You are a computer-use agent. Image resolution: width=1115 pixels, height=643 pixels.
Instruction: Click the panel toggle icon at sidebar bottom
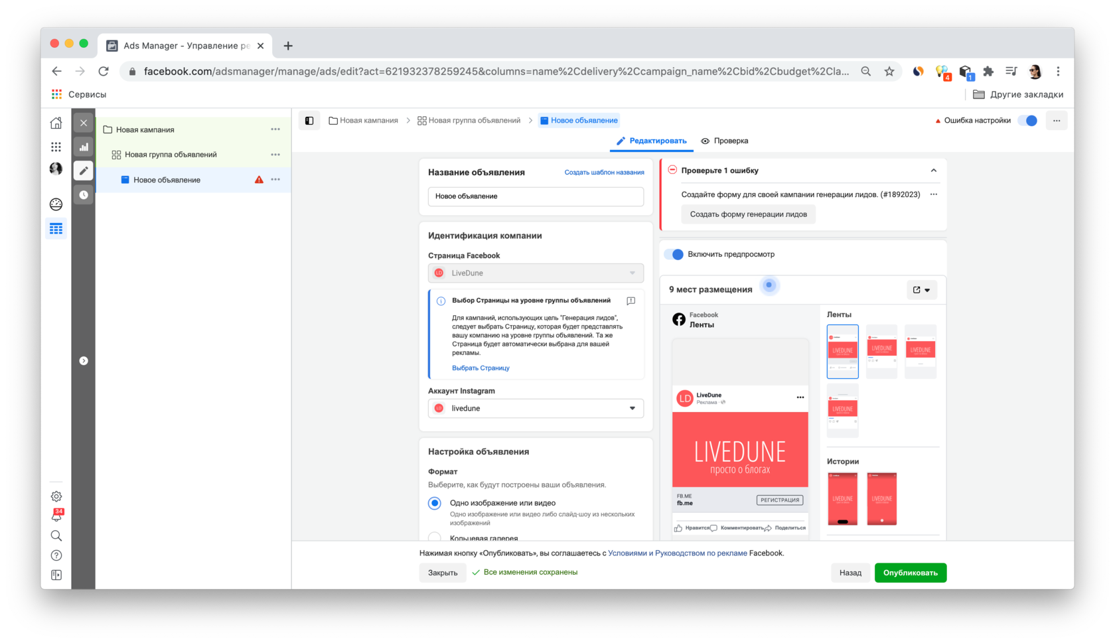(x=56, y=575)
